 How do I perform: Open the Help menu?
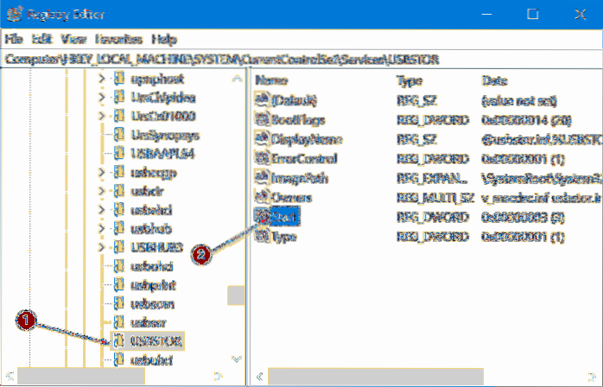pos(164,39)
